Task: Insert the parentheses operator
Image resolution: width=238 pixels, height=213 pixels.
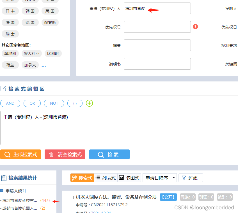Action: pyautogui.click(x=75, y=103)
